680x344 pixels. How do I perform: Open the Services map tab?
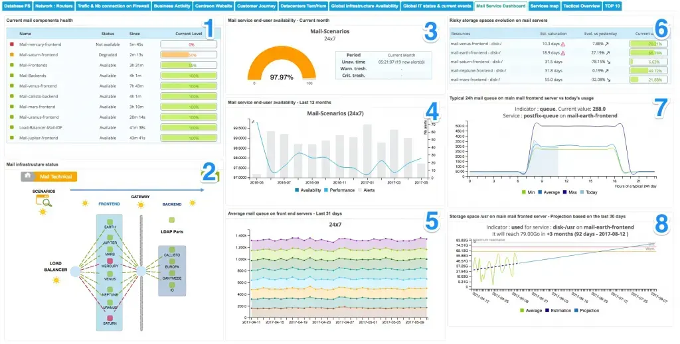click(x=545, y=6)
